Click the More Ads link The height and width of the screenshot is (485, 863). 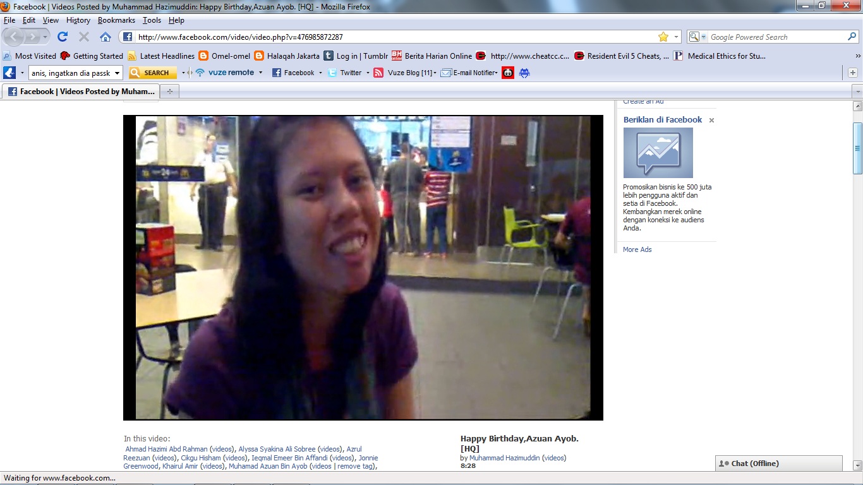click(x=637, y=249)
